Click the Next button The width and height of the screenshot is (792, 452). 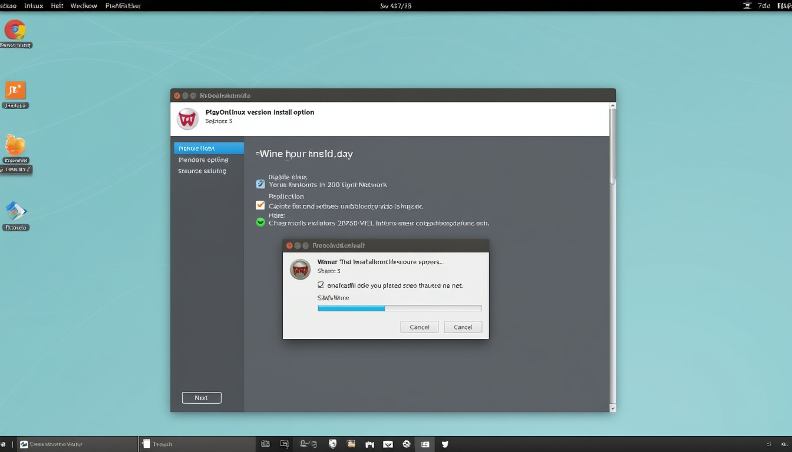tap(202, 398)
